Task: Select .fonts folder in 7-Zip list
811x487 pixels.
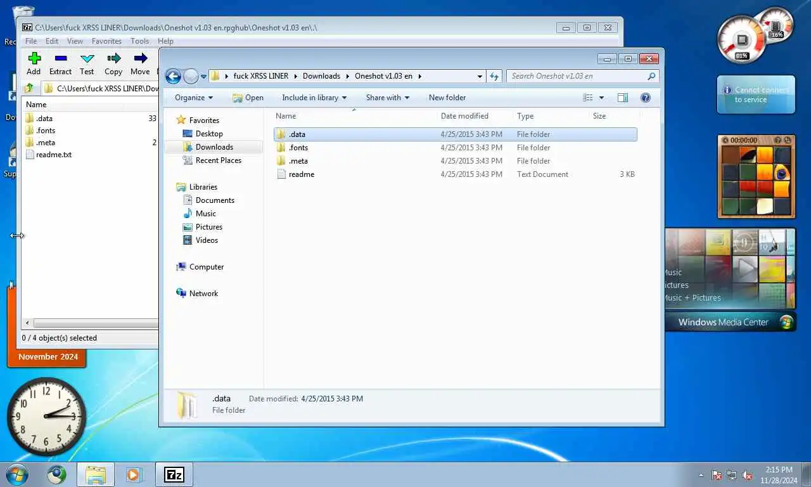Action: [45, 131]
